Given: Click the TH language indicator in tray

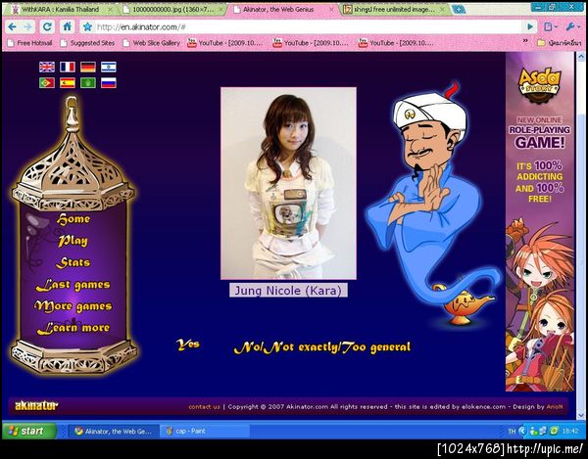Looking at the screenshot, I should [512, 432].
